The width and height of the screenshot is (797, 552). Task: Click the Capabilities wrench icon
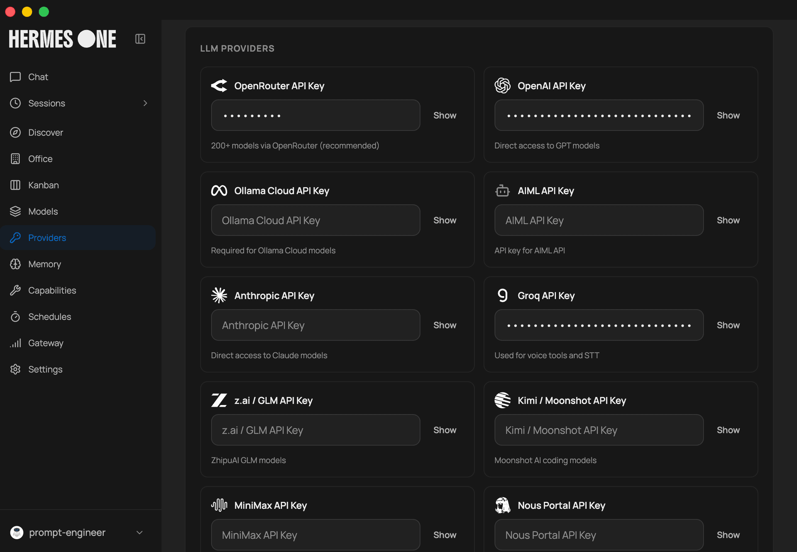pyautogui.click(x=15, y=290)
